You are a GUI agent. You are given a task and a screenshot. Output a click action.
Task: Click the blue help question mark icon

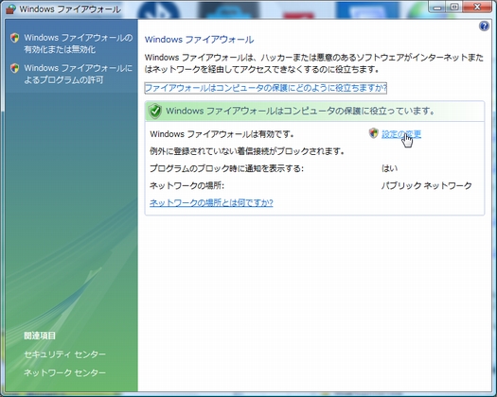(x=484, y=26)
